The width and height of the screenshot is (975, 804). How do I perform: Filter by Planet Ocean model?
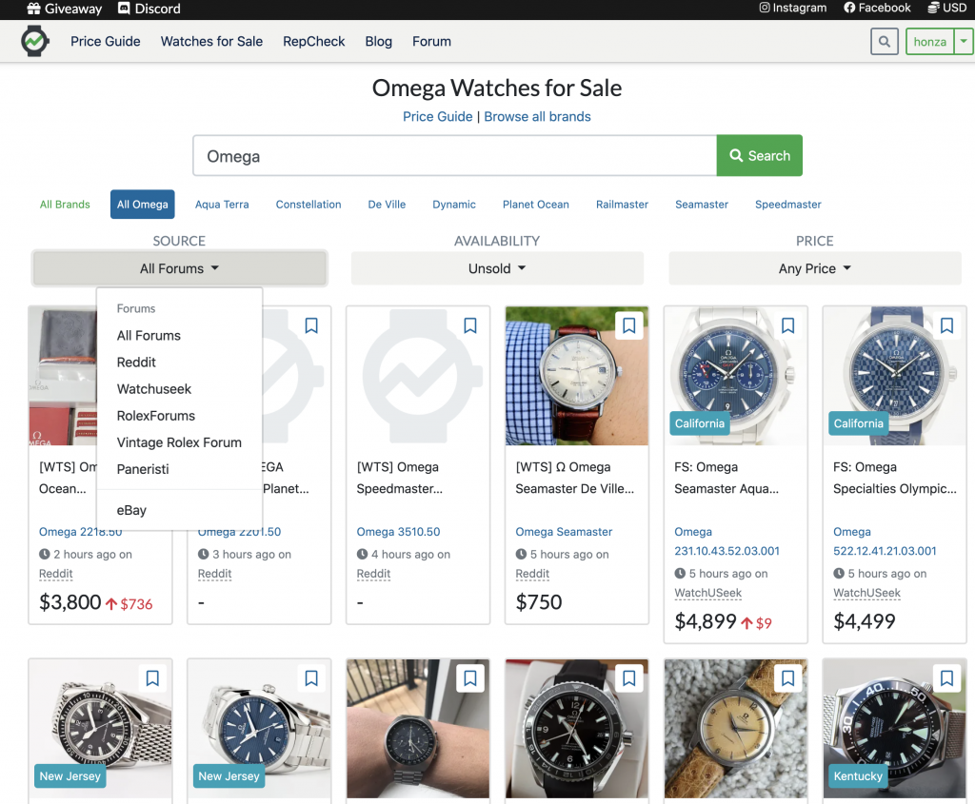coord(536,205)
